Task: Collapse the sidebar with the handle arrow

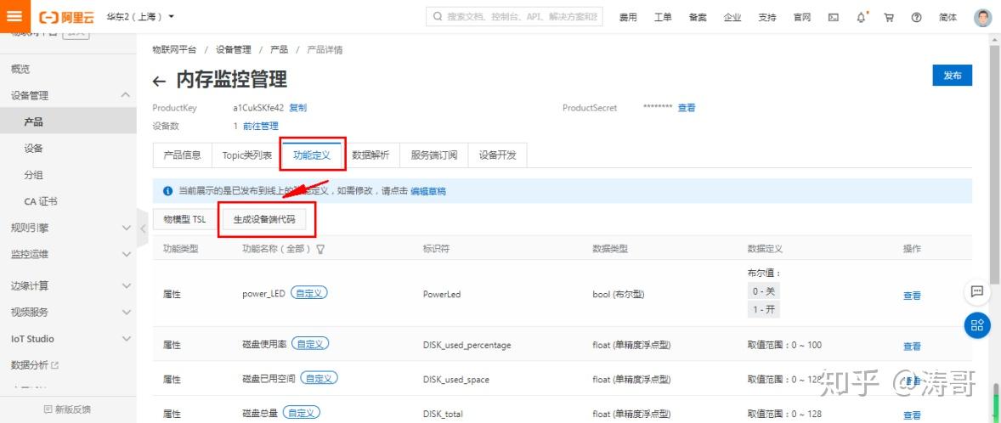Action: [x=143, y=228]
